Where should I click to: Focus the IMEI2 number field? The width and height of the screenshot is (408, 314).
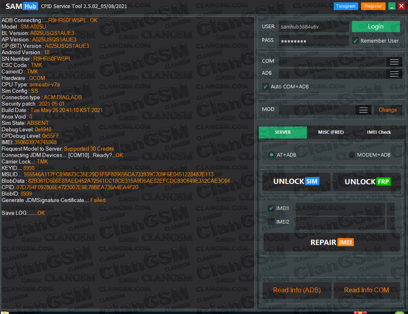pos(340,223)
